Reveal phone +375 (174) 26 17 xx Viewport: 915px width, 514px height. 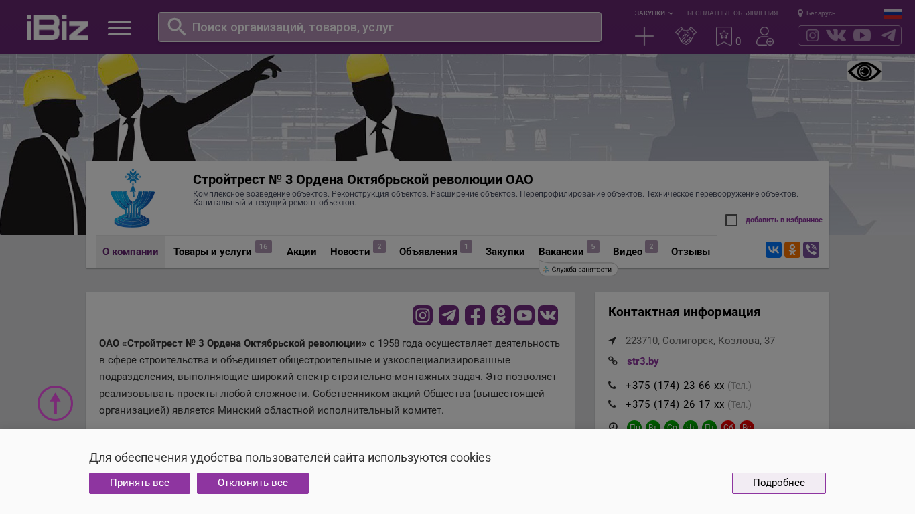point(675,404)
